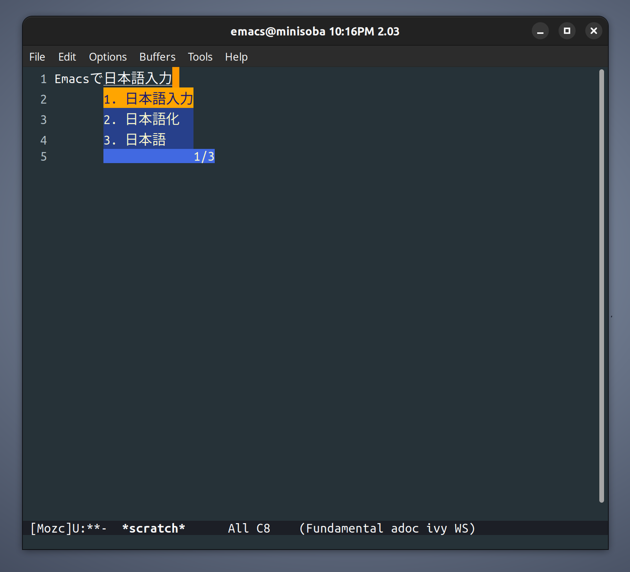Open the Options menu
The height and width of the screenshot is (572, 630).
click(x=108, y=57)
